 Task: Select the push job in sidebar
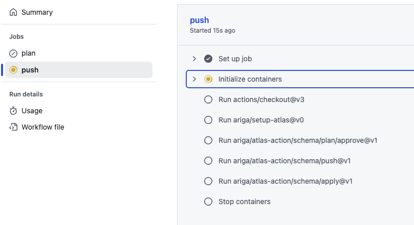point(79,70)
